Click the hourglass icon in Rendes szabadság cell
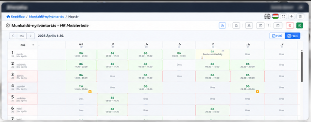This screenshot has width=311, height=122. [202, 58]
